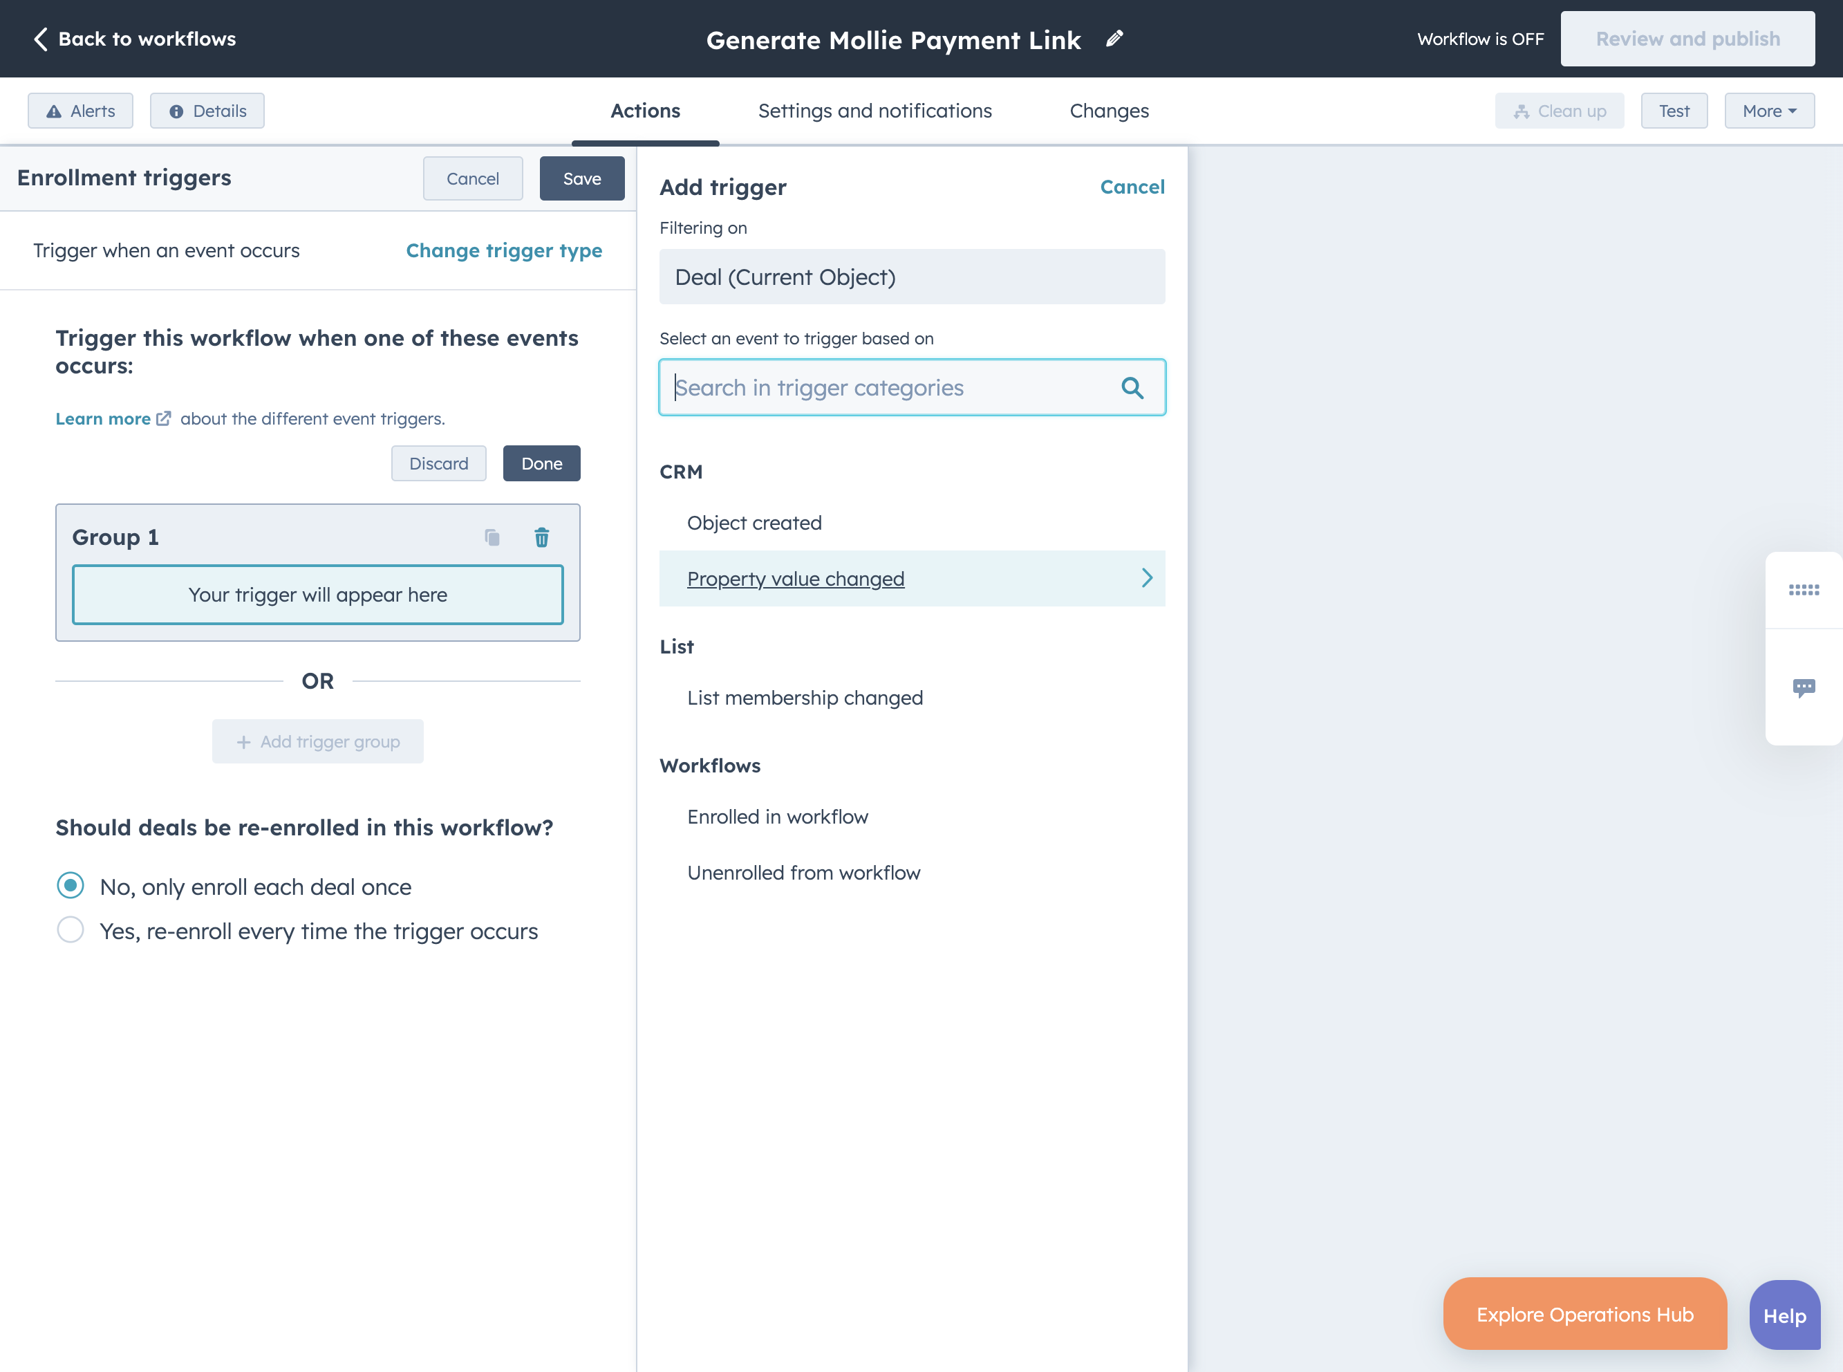Open Settings and notifications tab
Image resolution: width=1843 pixels, height=1372 pixels.
coord(875,111)
